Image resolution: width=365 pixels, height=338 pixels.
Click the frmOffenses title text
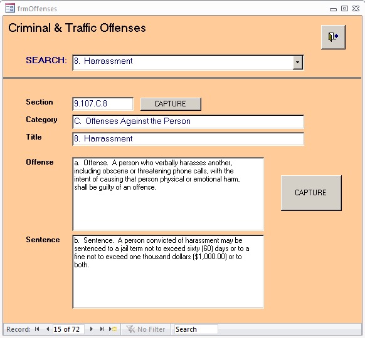(37, 9)
